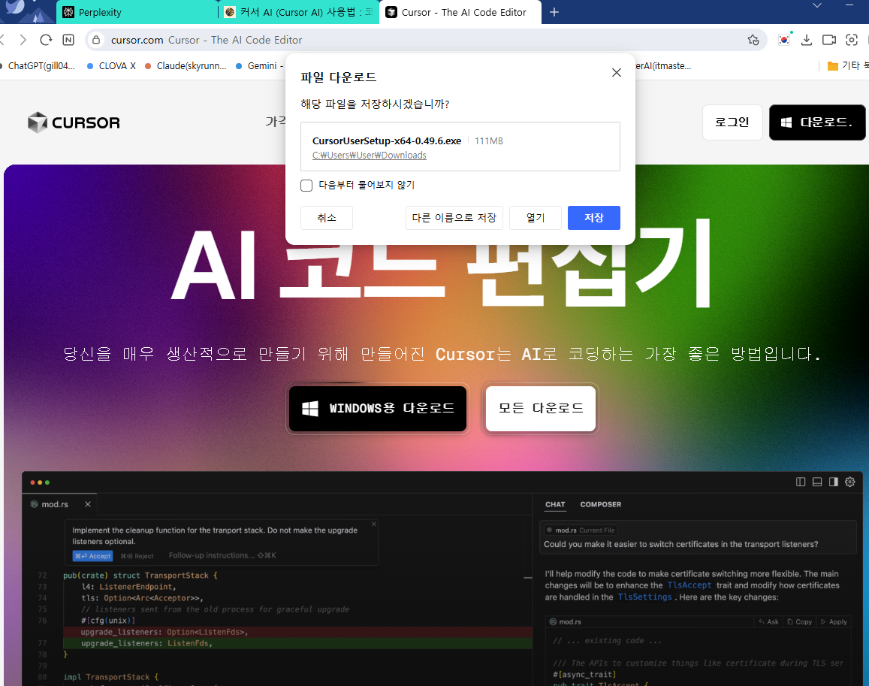Open the CLOVA X bookmark

[111, 66]
